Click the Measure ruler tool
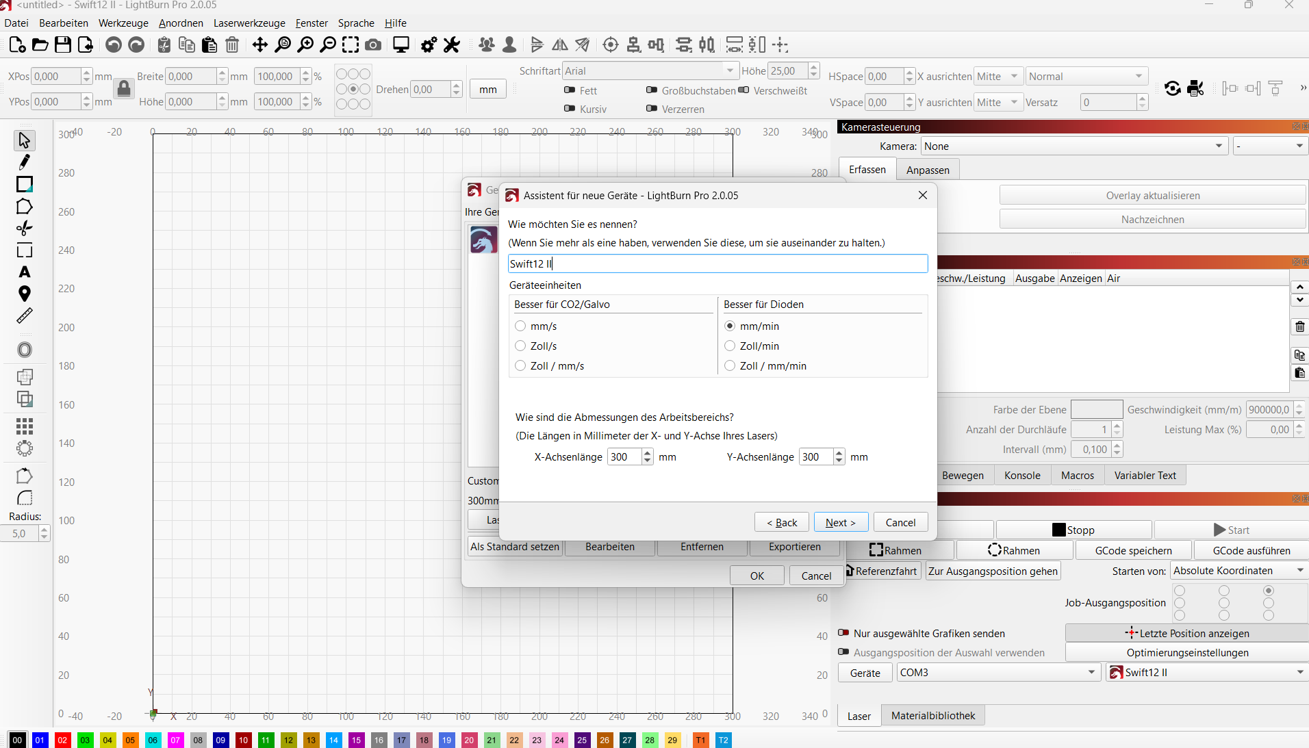Viewport: 1309px width, 748px height. pyautogui.click(x=25, y=316)
